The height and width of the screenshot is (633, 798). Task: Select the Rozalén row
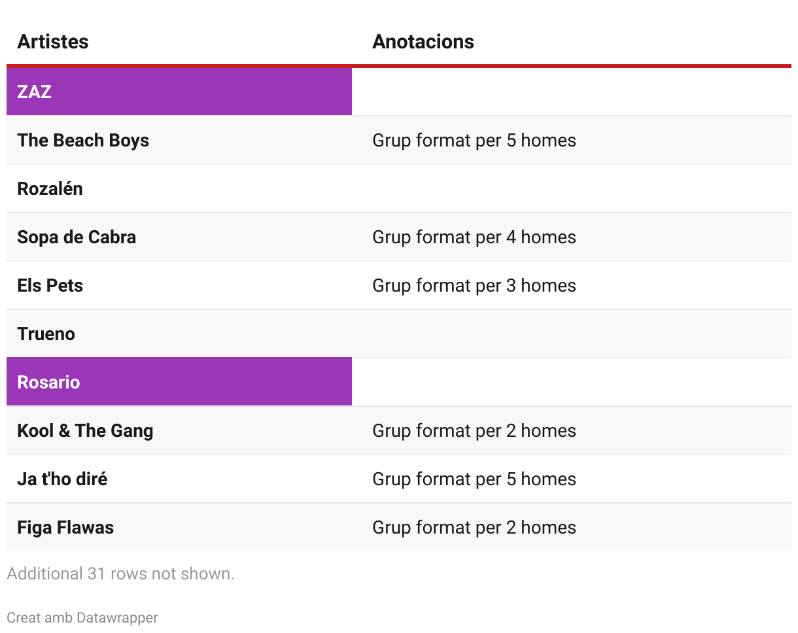pyautogui.click(x=50, y=189)
